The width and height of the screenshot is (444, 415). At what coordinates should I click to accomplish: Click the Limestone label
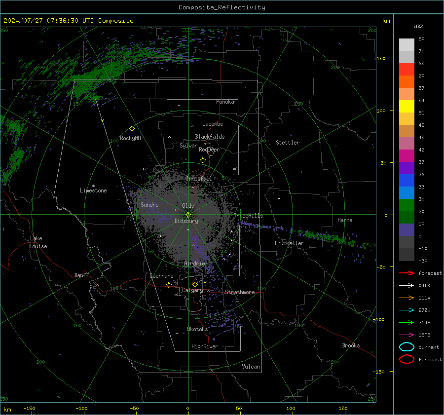click(x=93, y=190)
